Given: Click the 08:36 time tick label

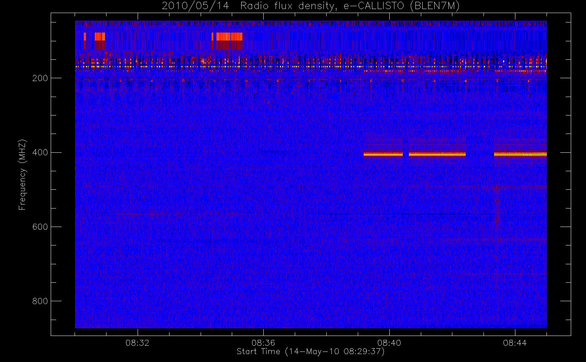Looking at the screenshot, I should click(x=263, y=343).
